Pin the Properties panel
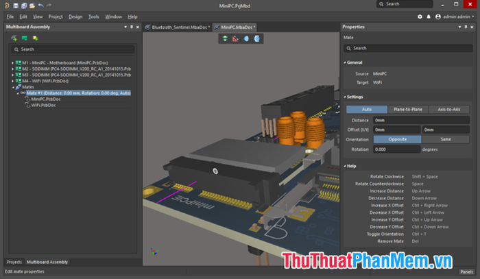This screenshot has width=480, height=279. point(466,27)
